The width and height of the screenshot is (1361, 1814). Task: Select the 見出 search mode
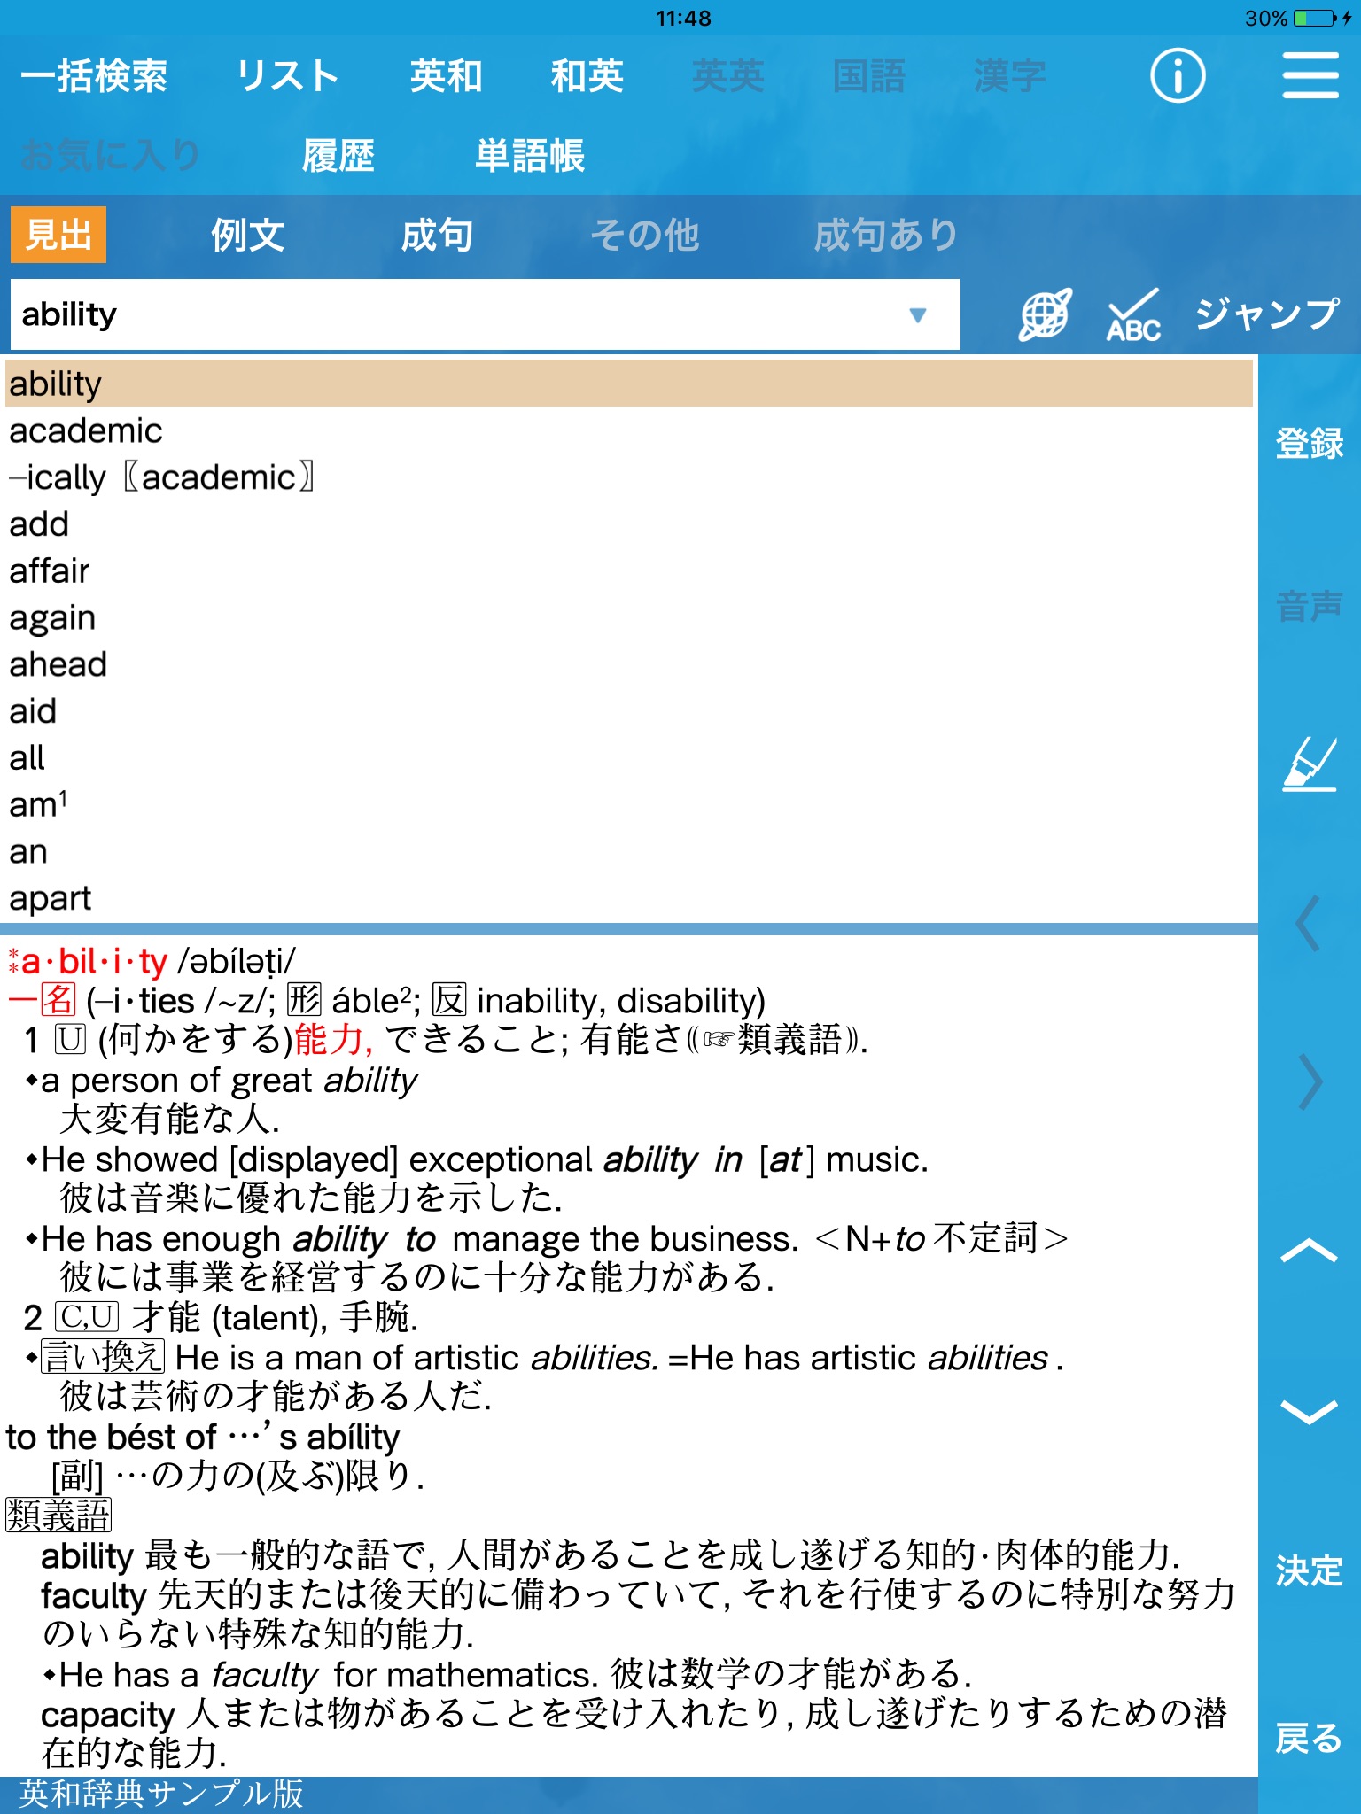coord(58,235)
